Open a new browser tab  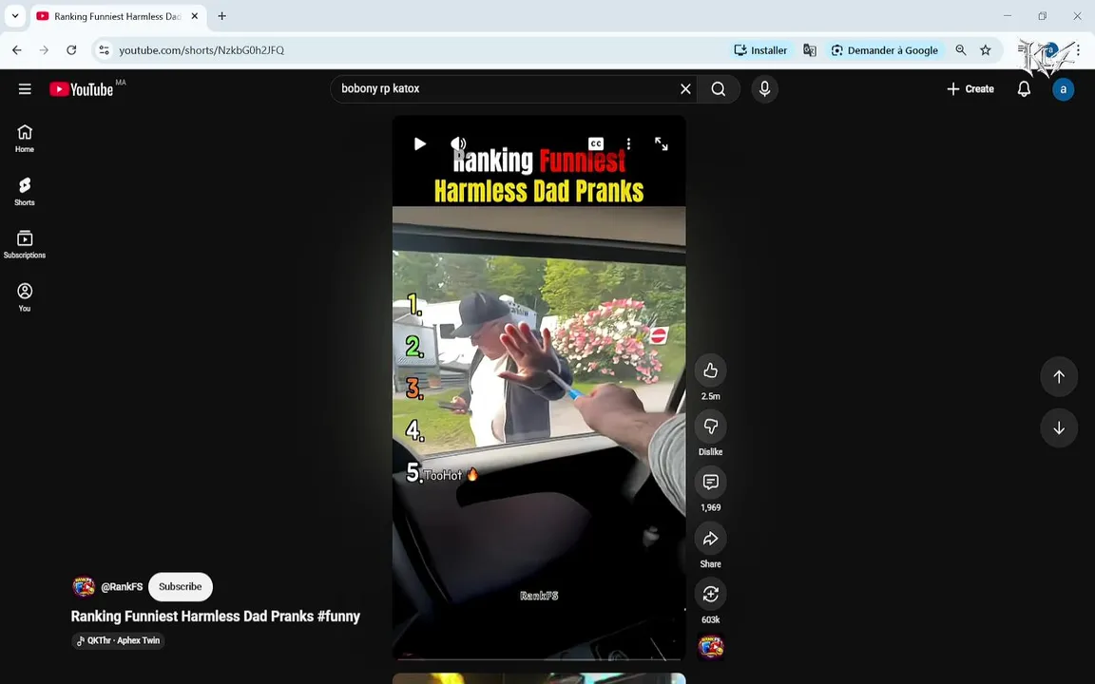[x=222, y=16]
